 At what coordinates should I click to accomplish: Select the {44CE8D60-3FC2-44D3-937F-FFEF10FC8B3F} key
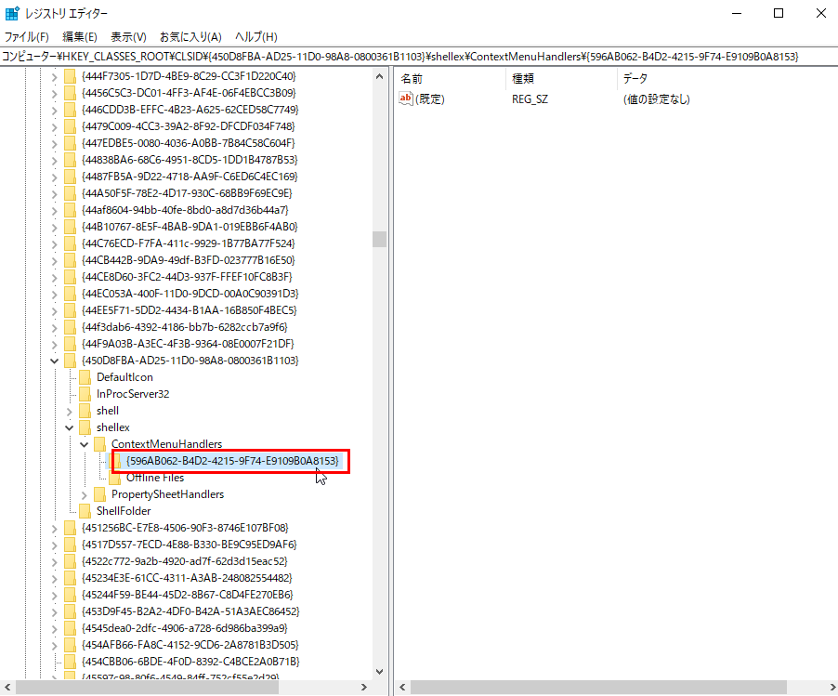[187, 277]
